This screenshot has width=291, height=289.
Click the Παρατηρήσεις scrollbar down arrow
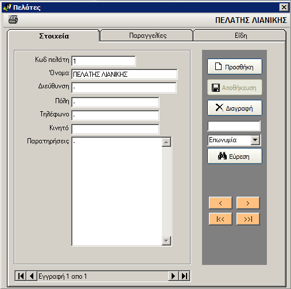tap(166, 241)
